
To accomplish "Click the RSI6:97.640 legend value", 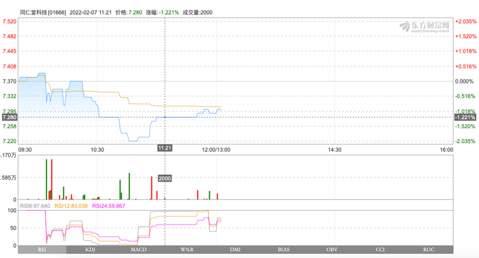I will [36, 206].
